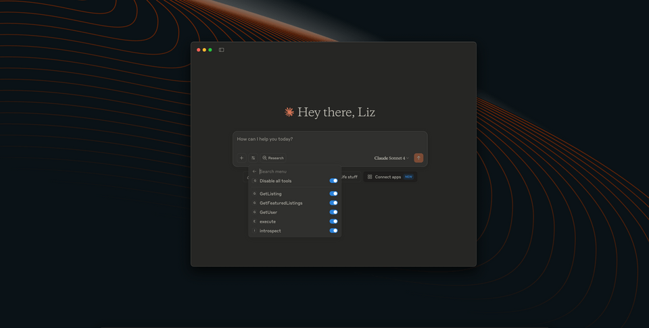
Task: Click the Connect apps button
Action: [x=389, y=177]
